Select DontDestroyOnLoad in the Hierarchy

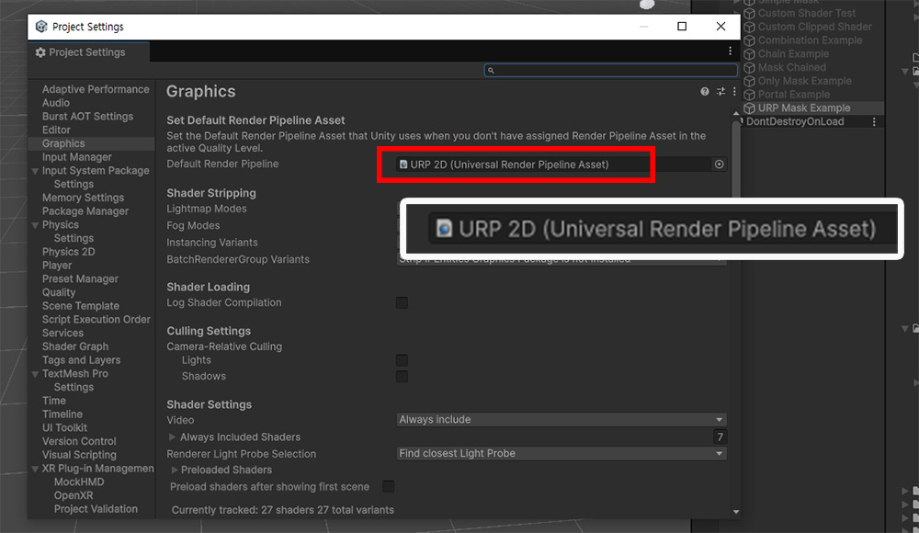[x=795, y=122]
